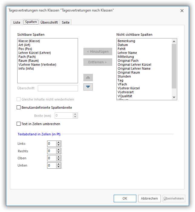Click the move column up arrow button
Image resolution: width=195 pixels, height=212 pixels.
tap(88, 78)
